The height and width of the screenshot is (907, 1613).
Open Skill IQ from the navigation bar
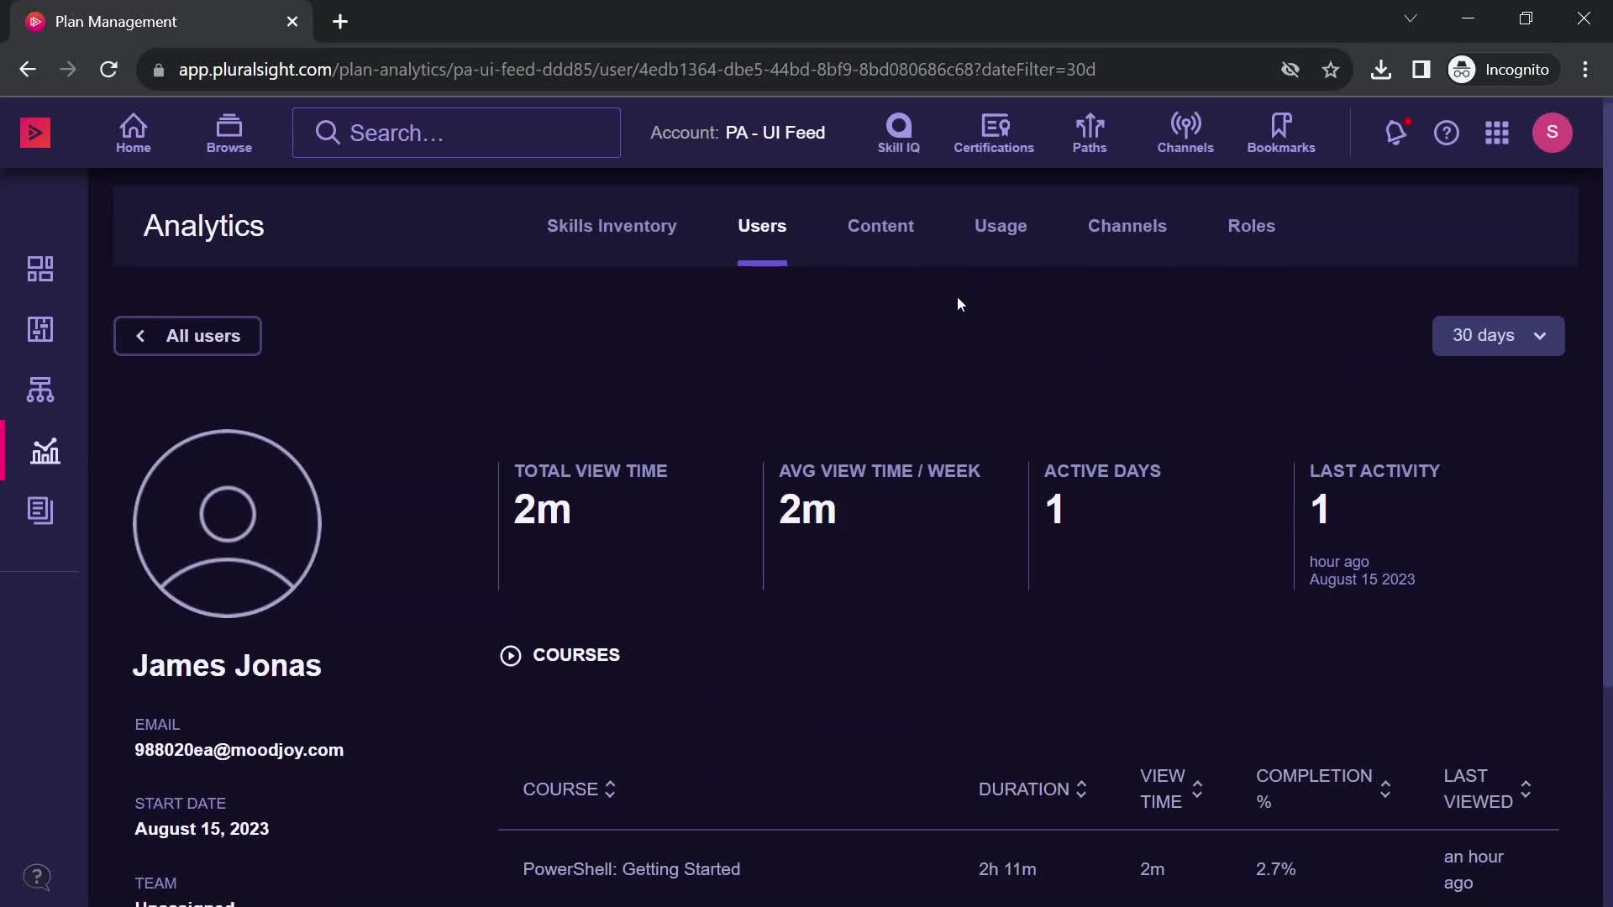tap(899, 133)
